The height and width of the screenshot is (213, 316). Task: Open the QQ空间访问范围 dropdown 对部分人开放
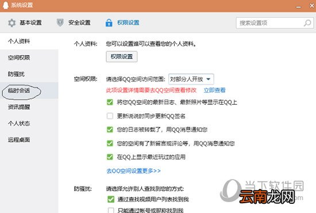(x=191, y=79)
